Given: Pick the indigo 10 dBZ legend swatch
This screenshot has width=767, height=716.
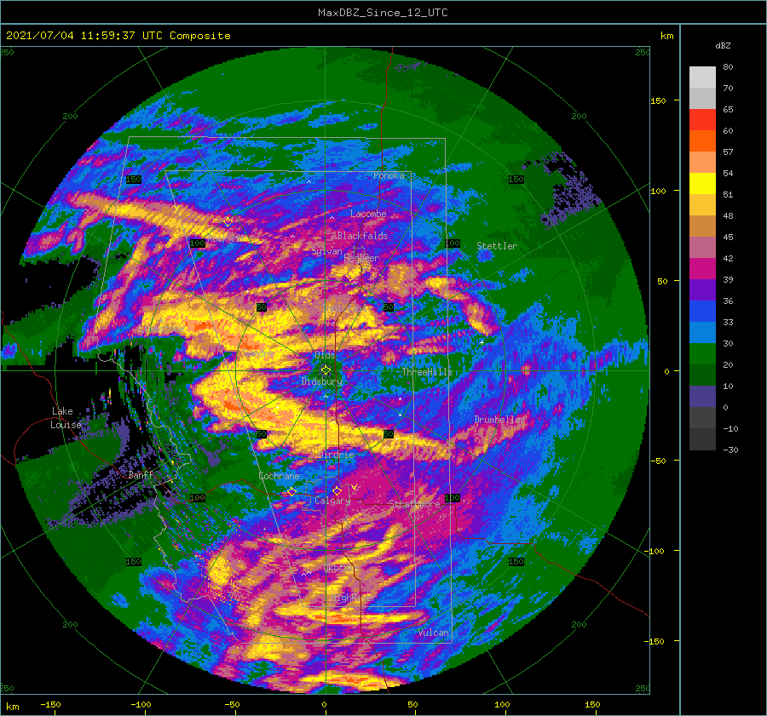Looking at the screenshot, I should 702,397.
